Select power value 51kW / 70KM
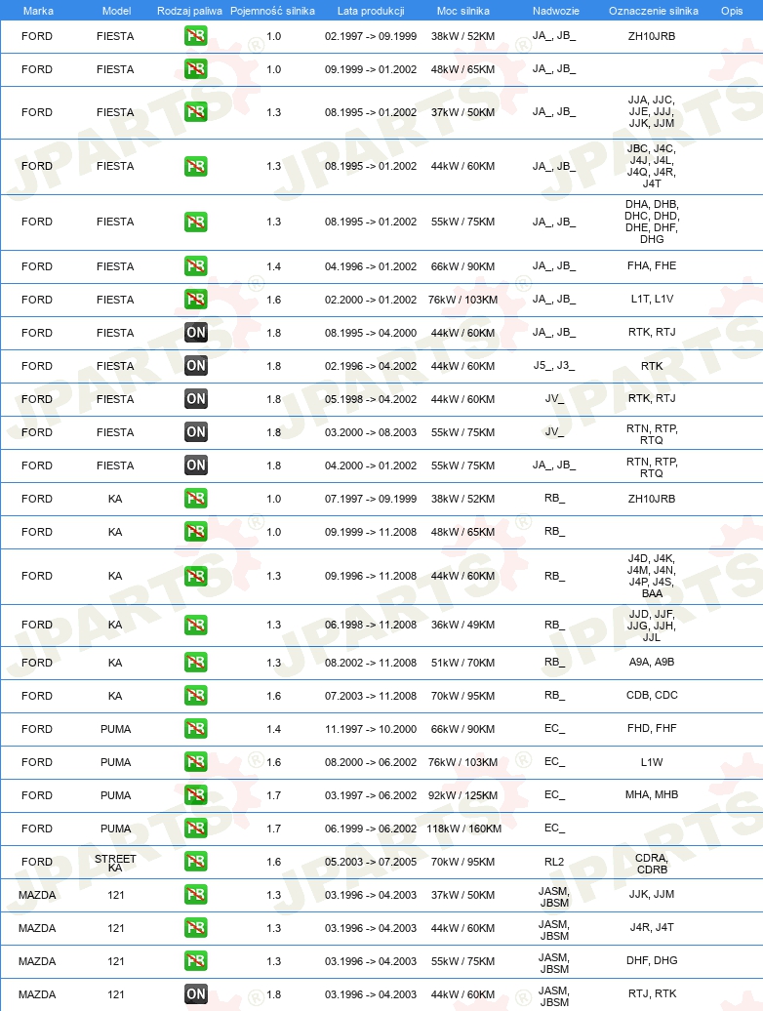Viewport: 763px width, 1011px height. [x=462, y=663]
